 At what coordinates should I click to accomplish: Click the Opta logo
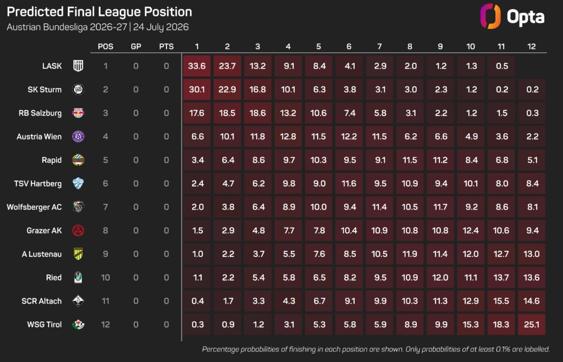pyautogui.click(x=512, y=17)
